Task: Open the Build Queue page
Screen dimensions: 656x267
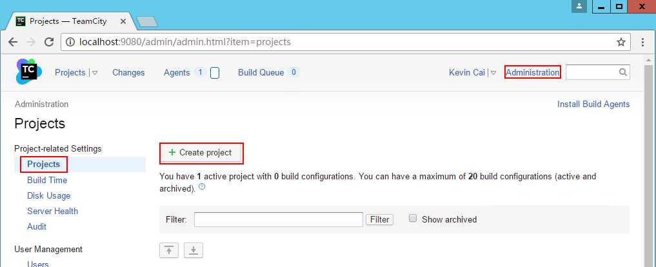Action: (261, 72)
